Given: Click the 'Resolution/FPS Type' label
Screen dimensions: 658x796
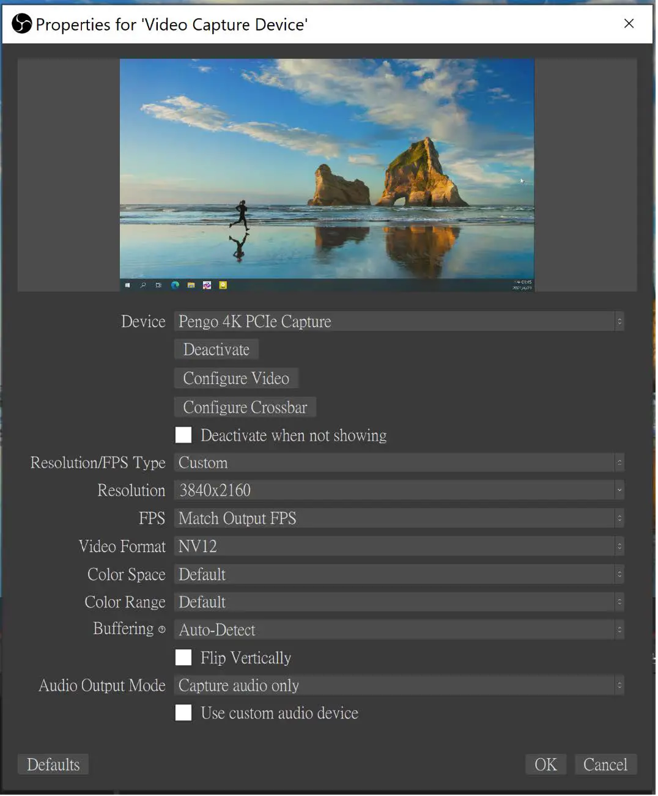Looking at the screenshot, I should point(98,463).
